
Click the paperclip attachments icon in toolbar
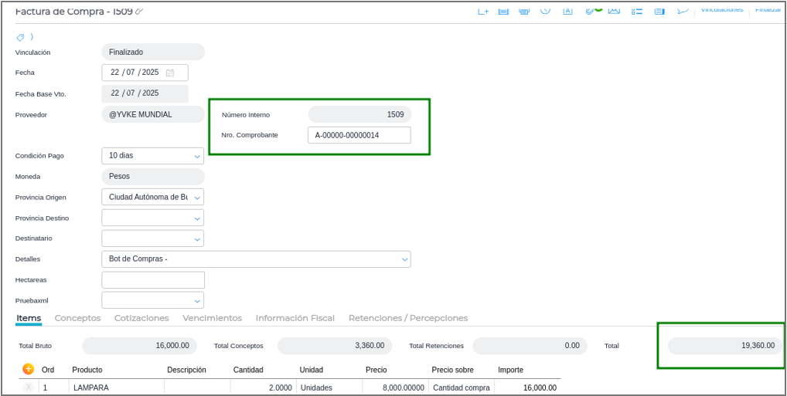590,11
